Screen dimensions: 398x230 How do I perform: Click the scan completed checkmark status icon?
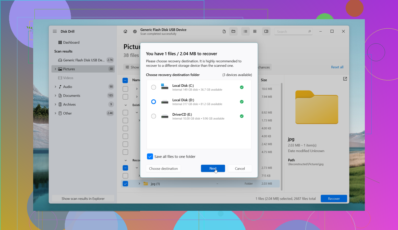pos(135,31)
